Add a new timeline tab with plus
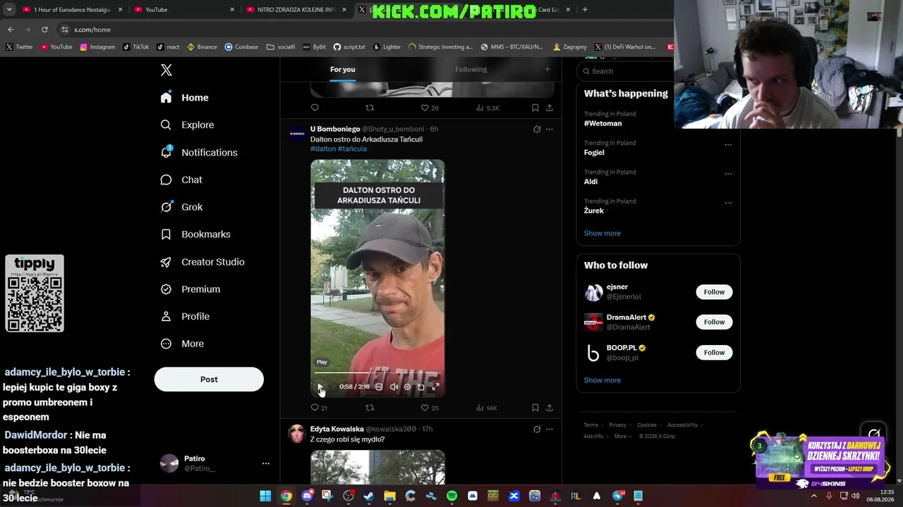This screenshot has height=507, width=903. 547,69
